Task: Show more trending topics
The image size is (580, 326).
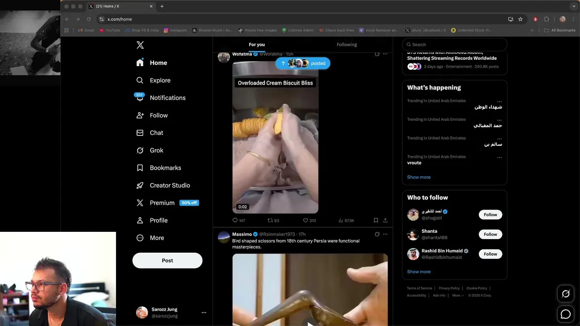Action: tap(419, 177)
